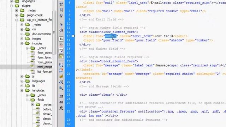Image resolution: width=226 pixels, height=127 pixels.
Task: Open the Format Source Code icon
Action: (x=61, y=108)
